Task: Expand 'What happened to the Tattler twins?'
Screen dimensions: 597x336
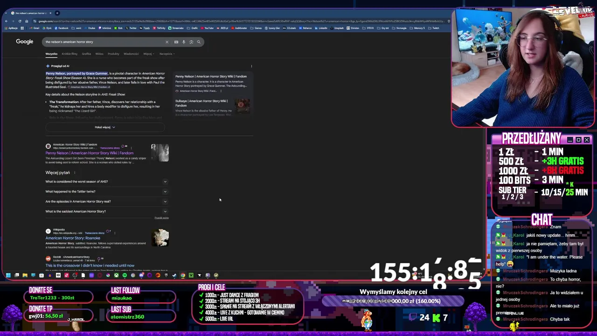Action: click(106, 191)
